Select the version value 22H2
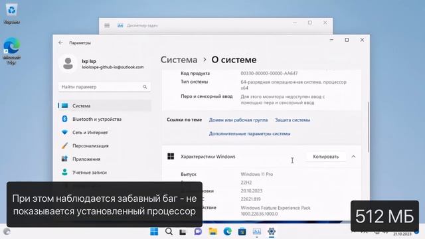This screenshot has width=425, height=239. tap(246, 183)
